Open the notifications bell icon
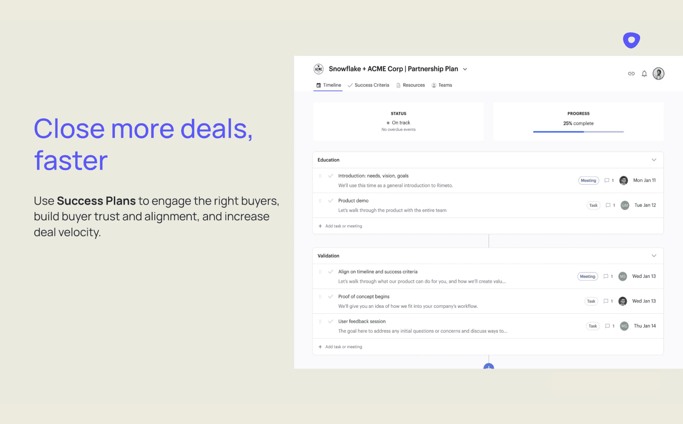683x424 pixels. coord(644,74)
